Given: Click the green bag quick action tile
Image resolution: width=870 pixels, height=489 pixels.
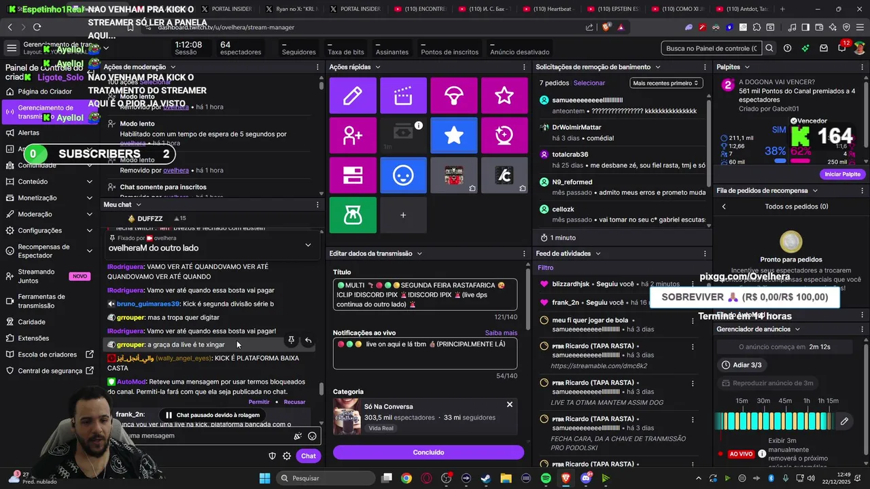Looking at the screenshot, I should tap(353, 215).
